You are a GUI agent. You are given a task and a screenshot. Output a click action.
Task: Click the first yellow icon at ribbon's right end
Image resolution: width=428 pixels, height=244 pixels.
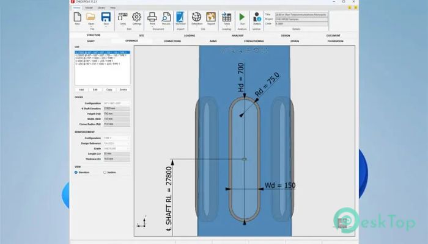coord(350,7)
